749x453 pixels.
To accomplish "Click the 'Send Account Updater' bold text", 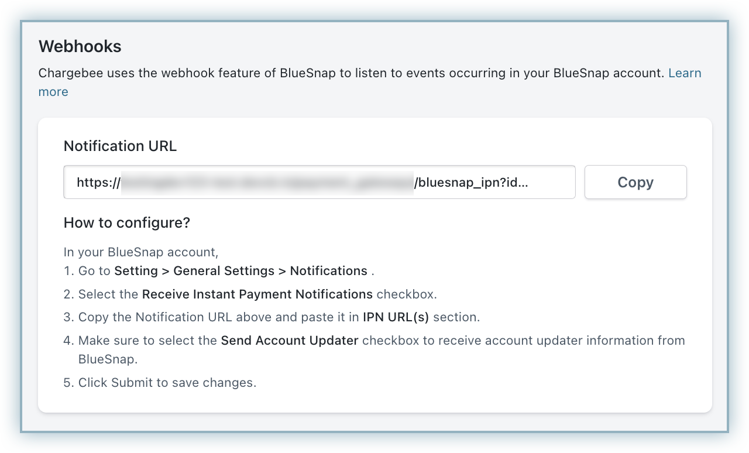I will click(289, 341).
